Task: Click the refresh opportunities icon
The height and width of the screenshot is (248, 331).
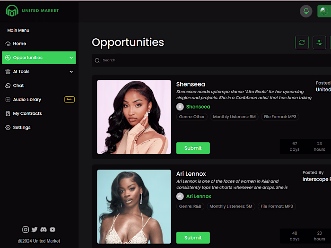Action: (x=302, y=43)
